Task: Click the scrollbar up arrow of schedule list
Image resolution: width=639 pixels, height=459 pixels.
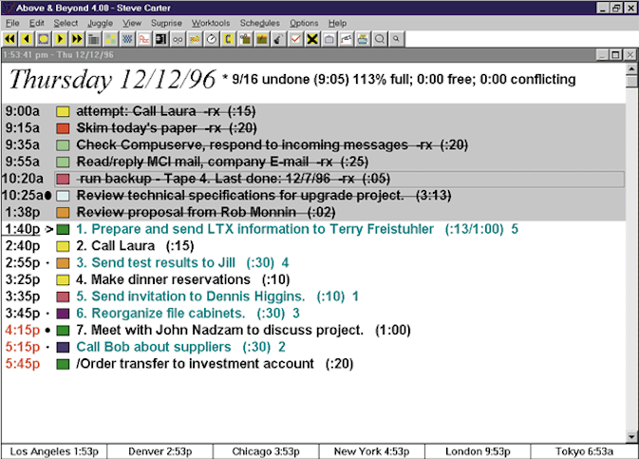Action: tap(632, 69)
